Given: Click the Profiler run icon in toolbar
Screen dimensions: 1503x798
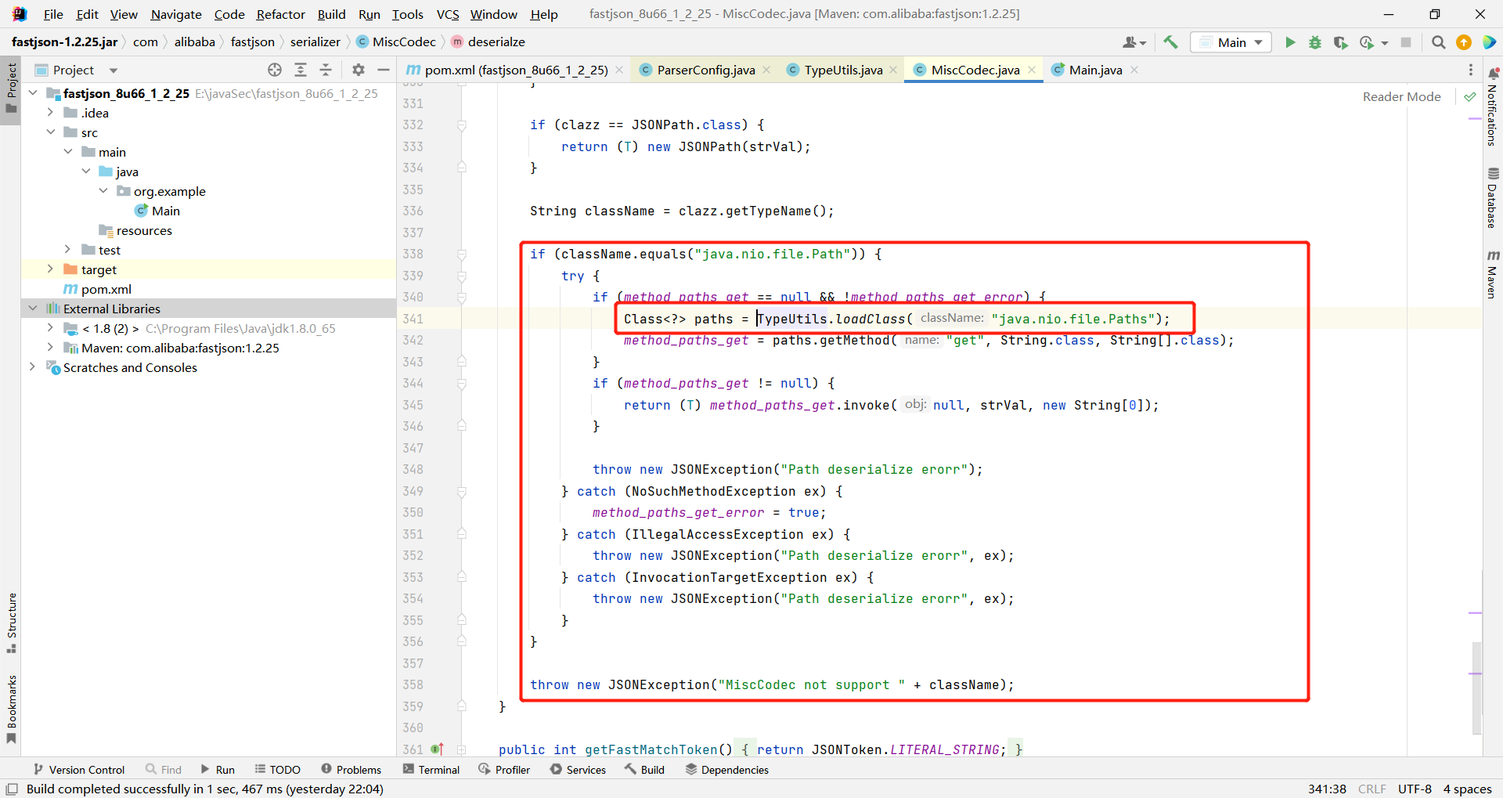Looking at the screenshot, I should [1367, 42].
